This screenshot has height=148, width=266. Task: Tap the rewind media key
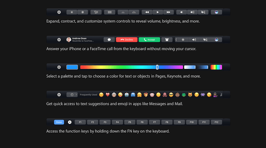click(147, 12)
